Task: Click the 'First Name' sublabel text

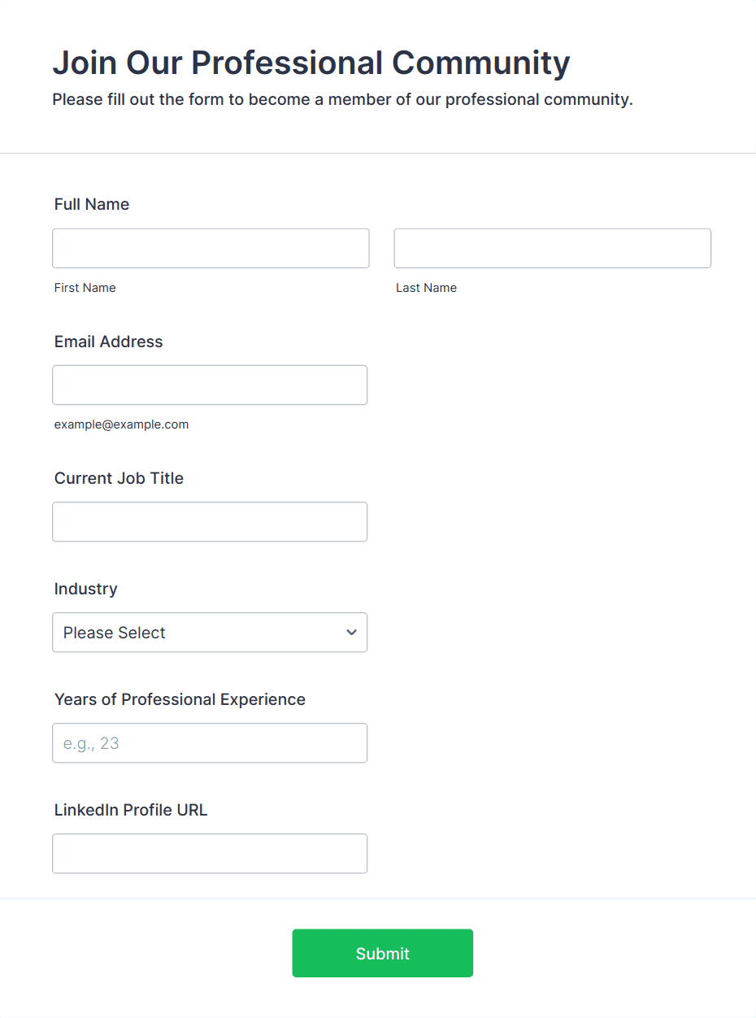Action: click(x=85, y=288)
